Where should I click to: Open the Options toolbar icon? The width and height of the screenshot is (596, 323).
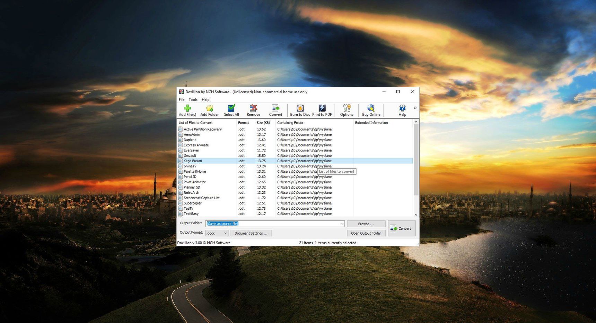(347, 111)
